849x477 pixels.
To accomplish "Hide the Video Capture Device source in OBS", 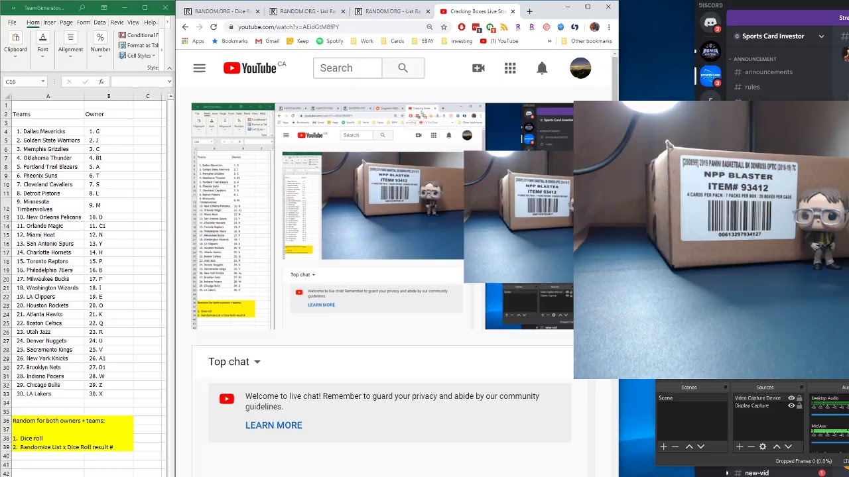I will pyautogui.click(x=791, y=398).
